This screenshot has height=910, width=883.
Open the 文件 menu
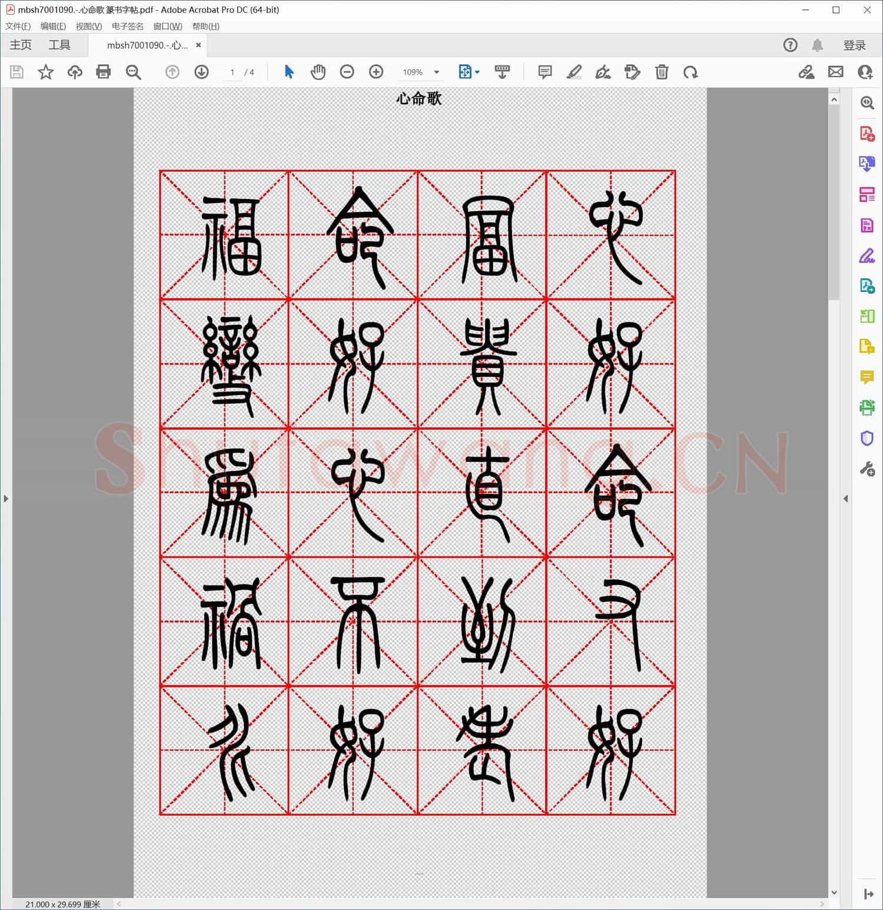pyautogui.click(x=17, y=26)
